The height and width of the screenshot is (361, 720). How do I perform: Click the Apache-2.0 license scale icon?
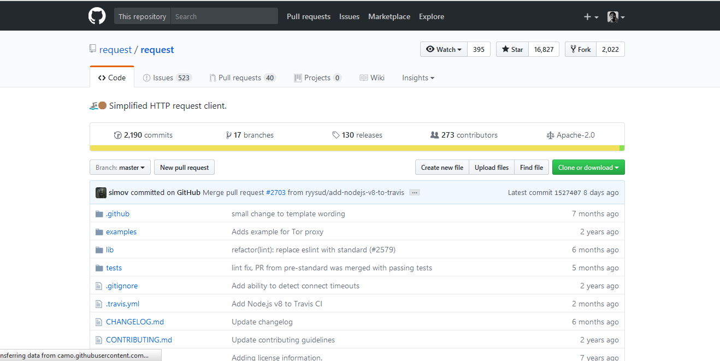(x=551, y=135)
